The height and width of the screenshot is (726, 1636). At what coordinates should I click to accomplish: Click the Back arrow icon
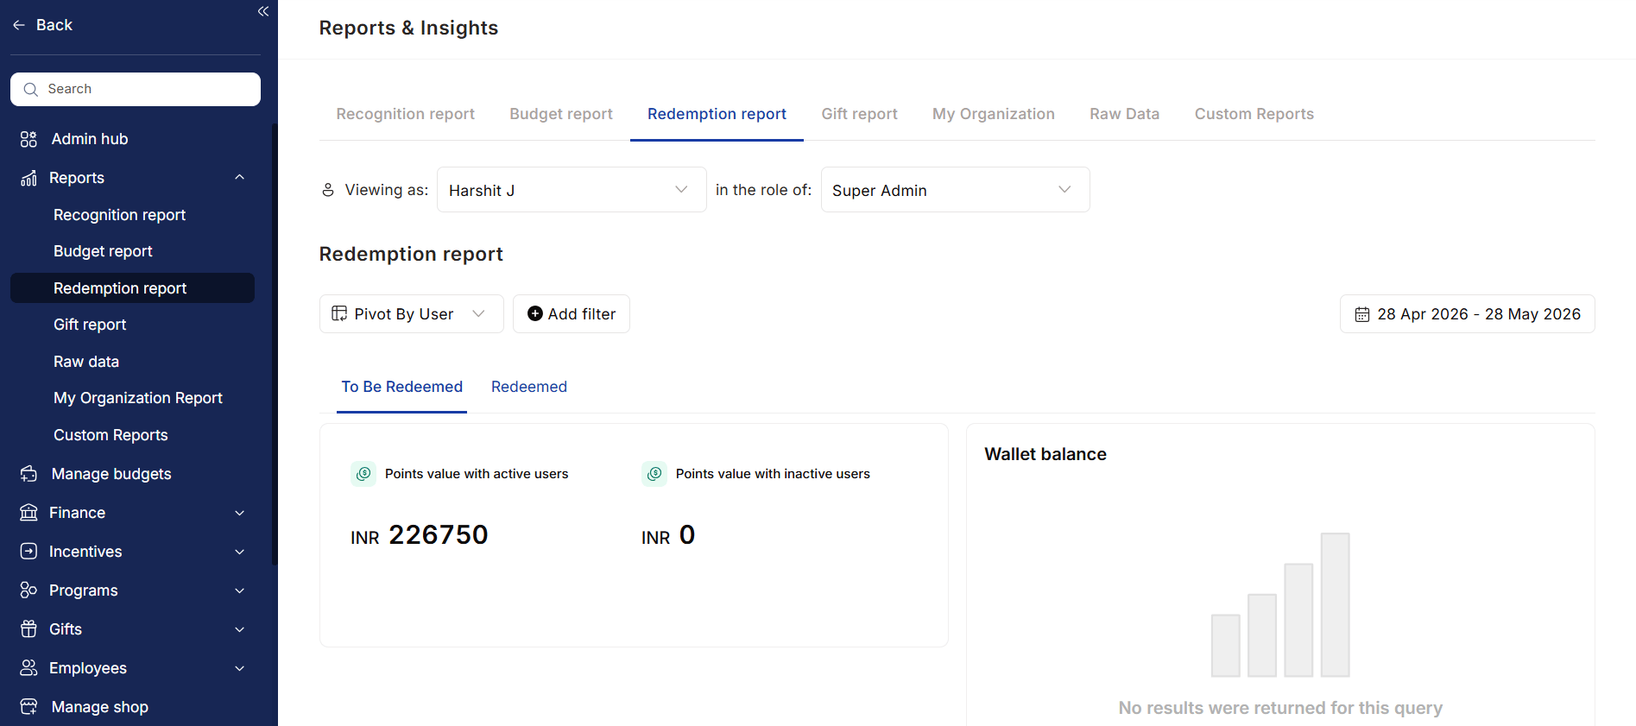(19, 25)
